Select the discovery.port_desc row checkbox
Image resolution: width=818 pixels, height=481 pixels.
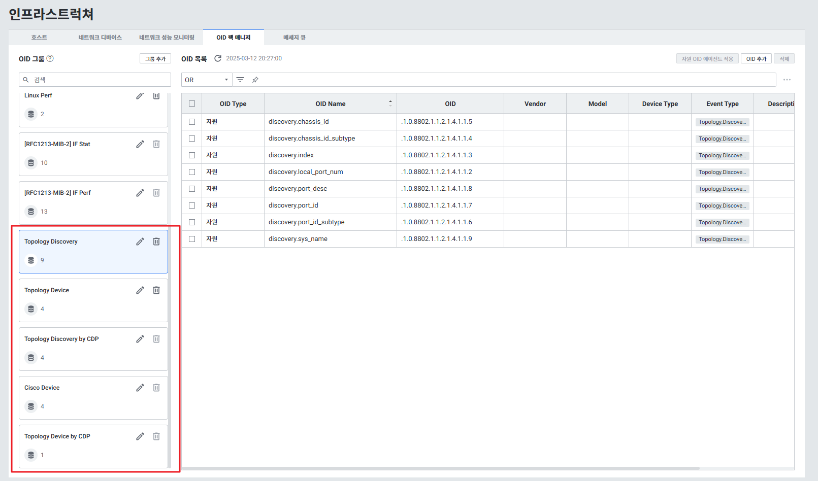tap(192, 189)
